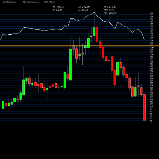Click the 'OC: 115.44' readout
This screenshot has width=159, height=159.
(x=110, y=7)
